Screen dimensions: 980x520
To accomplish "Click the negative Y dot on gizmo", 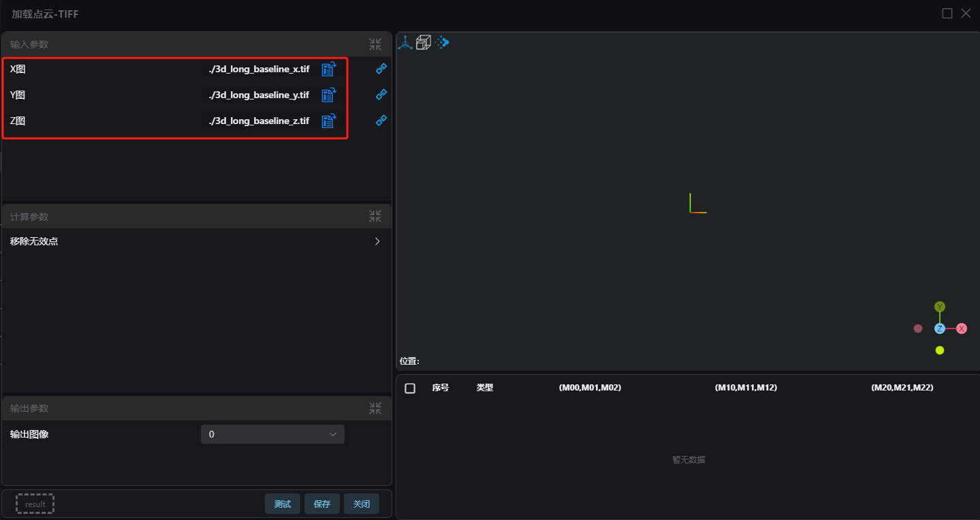I will pos(940,350).
